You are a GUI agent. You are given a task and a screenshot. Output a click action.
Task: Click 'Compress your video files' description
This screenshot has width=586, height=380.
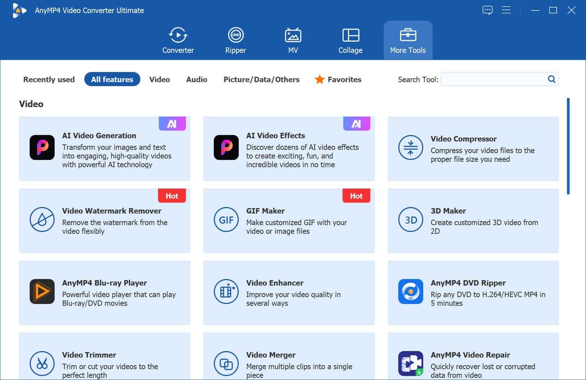[x=483, y=155]
